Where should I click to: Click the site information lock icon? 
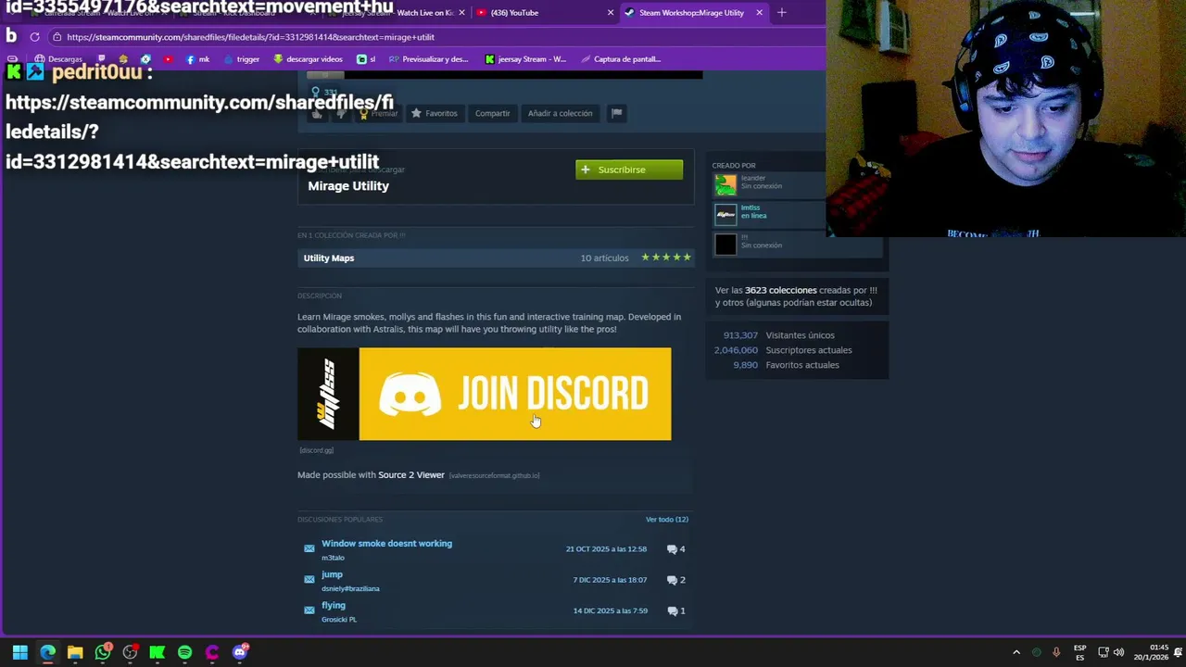[x=57, y=37]
